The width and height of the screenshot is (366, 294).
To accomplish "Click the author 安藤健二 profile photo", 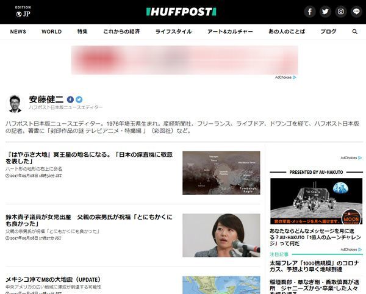I will point(15,104).
